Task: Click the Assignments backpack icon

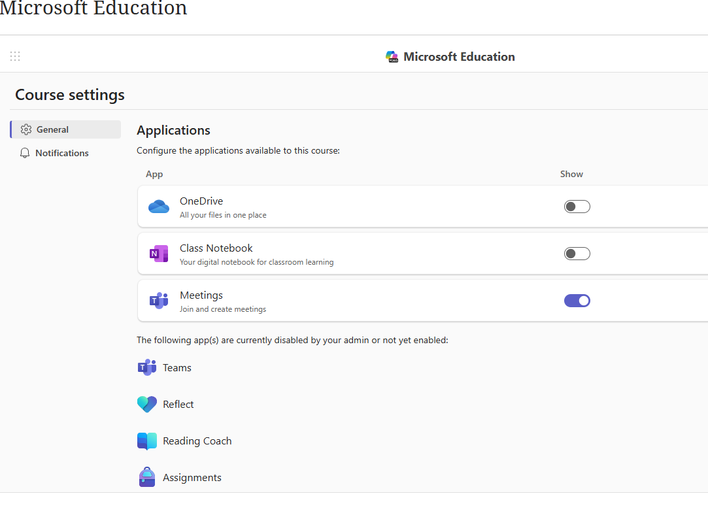Action: (146, 476)
